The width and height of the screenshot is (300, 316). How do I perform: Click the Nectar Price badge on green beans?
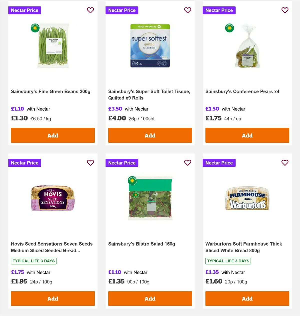[24, 10]
